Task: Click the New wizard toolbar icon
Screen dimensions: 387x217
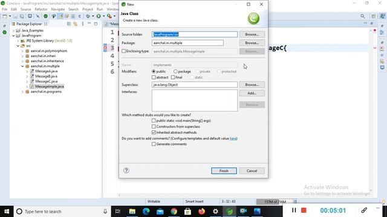Action: tap(5, 16)
